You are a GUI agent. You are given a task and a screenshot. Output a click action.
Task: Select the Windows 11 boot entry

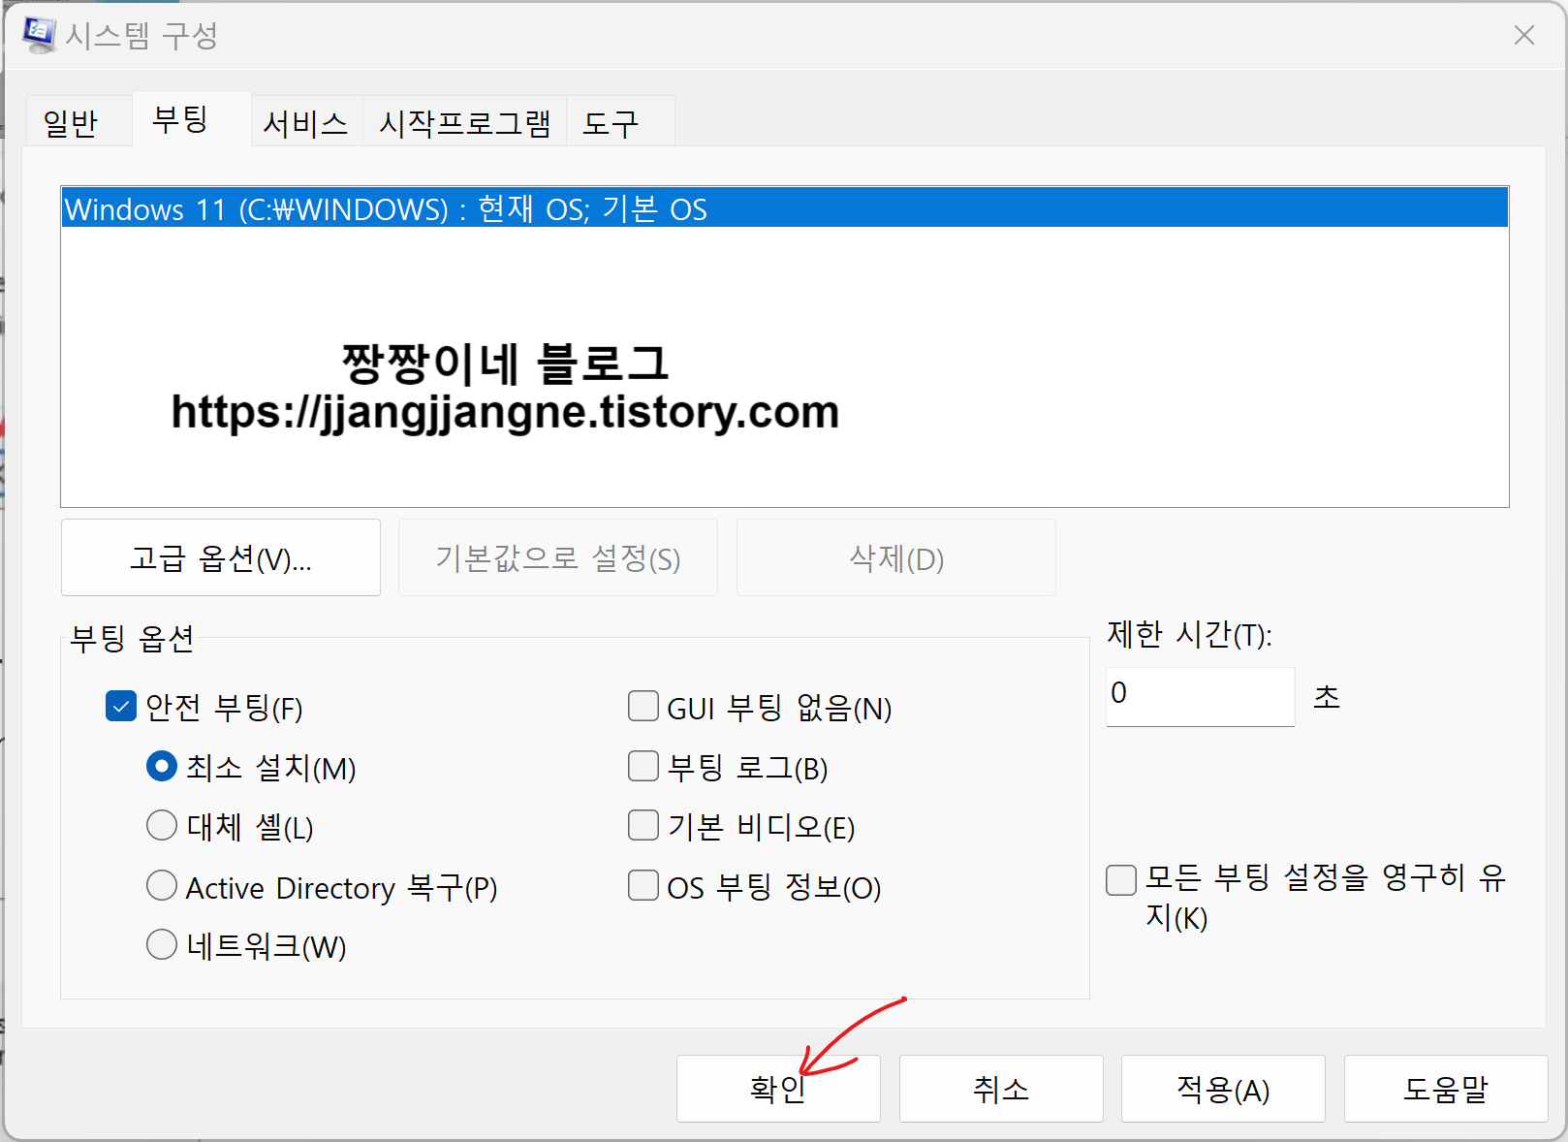pyautogui.click(x=784, y=208)
